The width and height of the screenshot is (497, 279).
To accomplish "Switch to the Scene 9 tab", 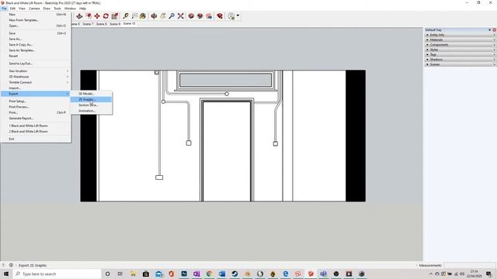I will [115, 24].
